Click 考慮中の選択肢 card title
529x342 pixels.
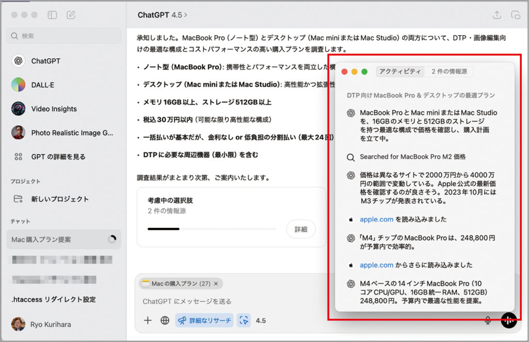coord(170,200)
